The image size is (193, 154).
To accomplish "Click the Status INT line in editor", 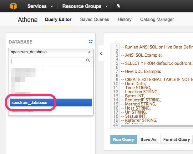I will 134,116.
